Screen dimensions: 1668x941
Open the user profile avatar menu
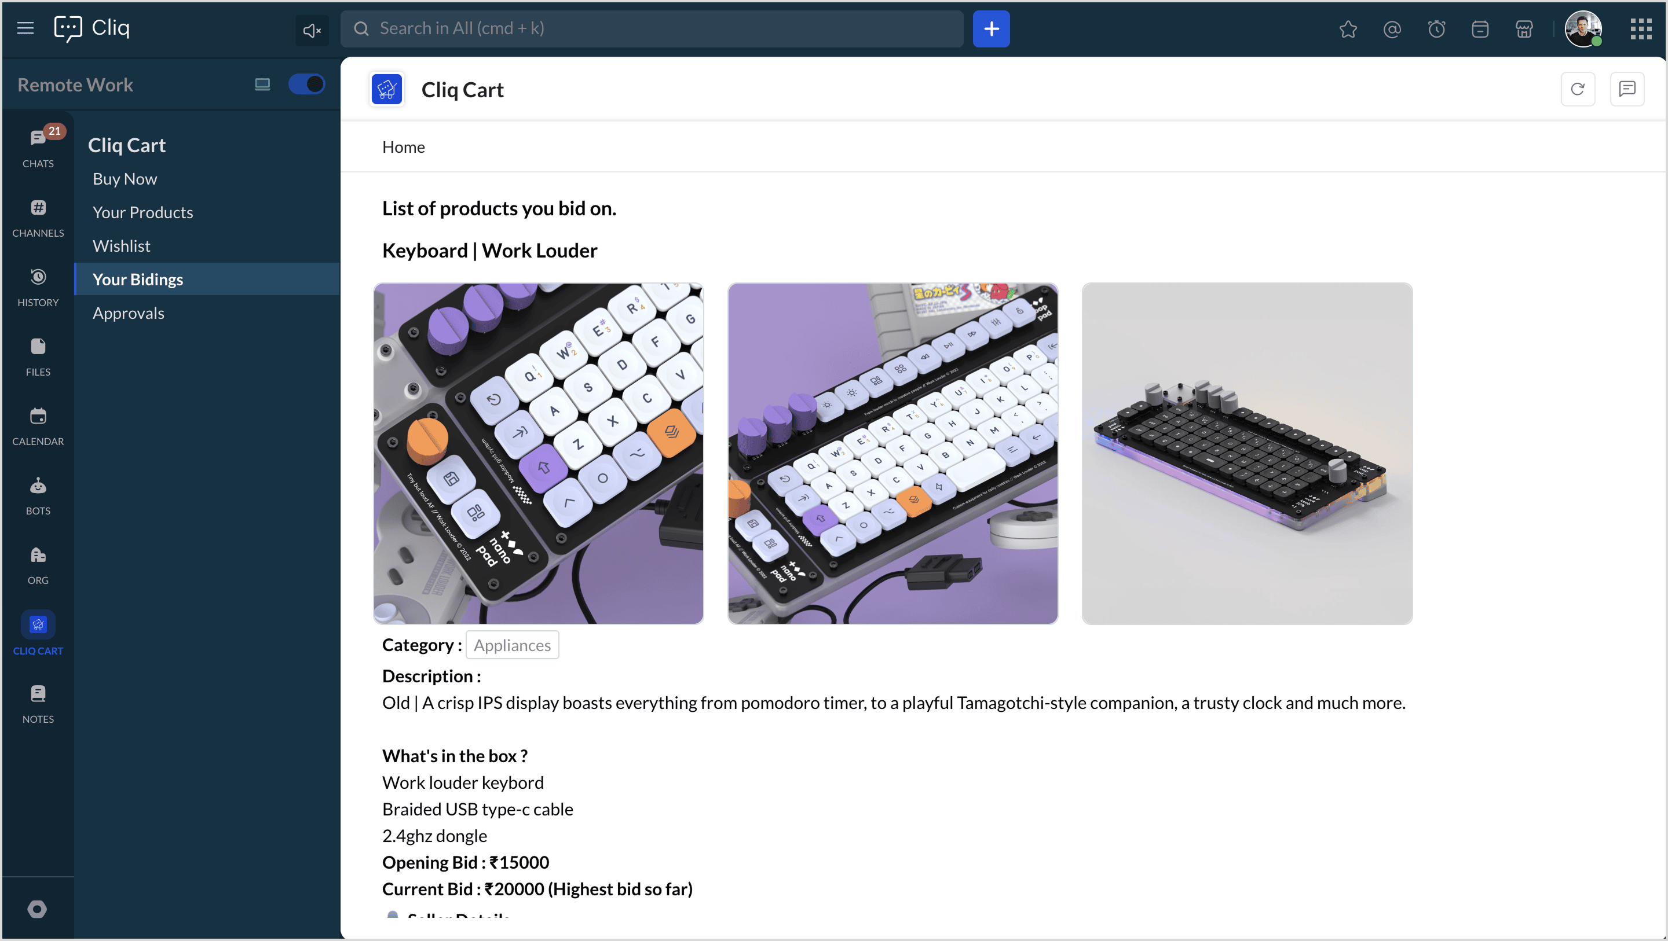tap(1583, 29)
